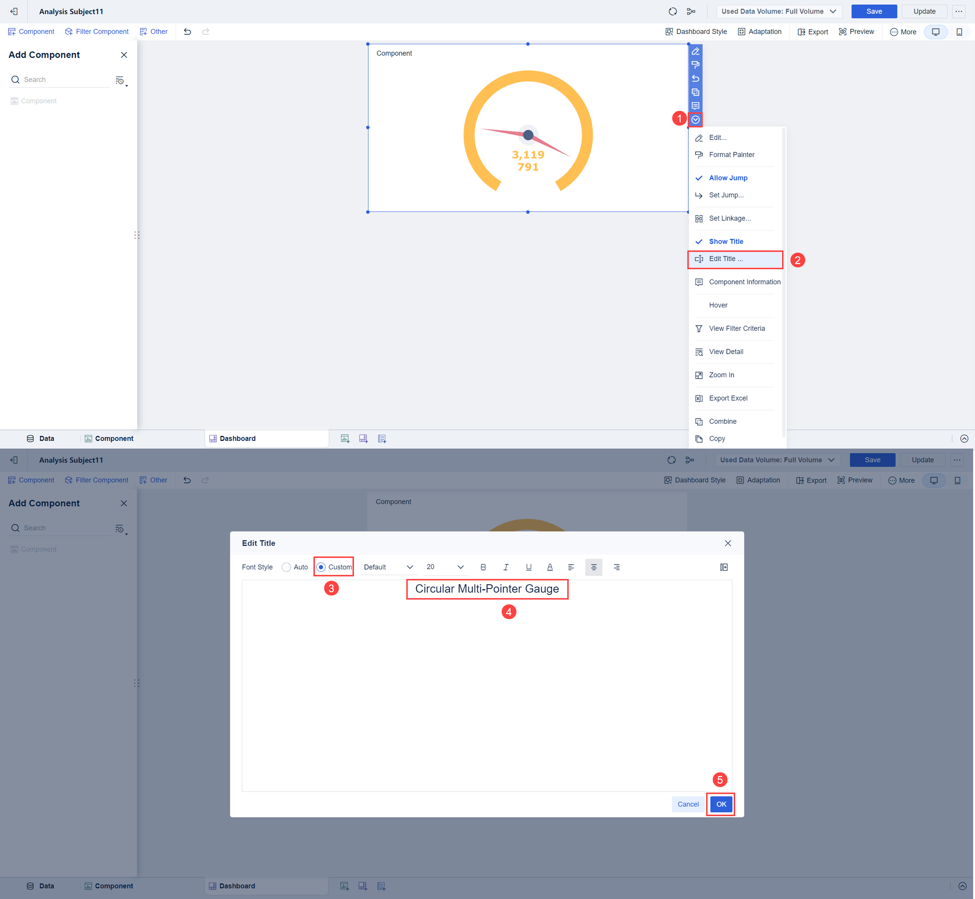Viewport: 975px width, 899px height.
Task: Select the Format Painter icon on component toolbar
Action: [695, 65]
